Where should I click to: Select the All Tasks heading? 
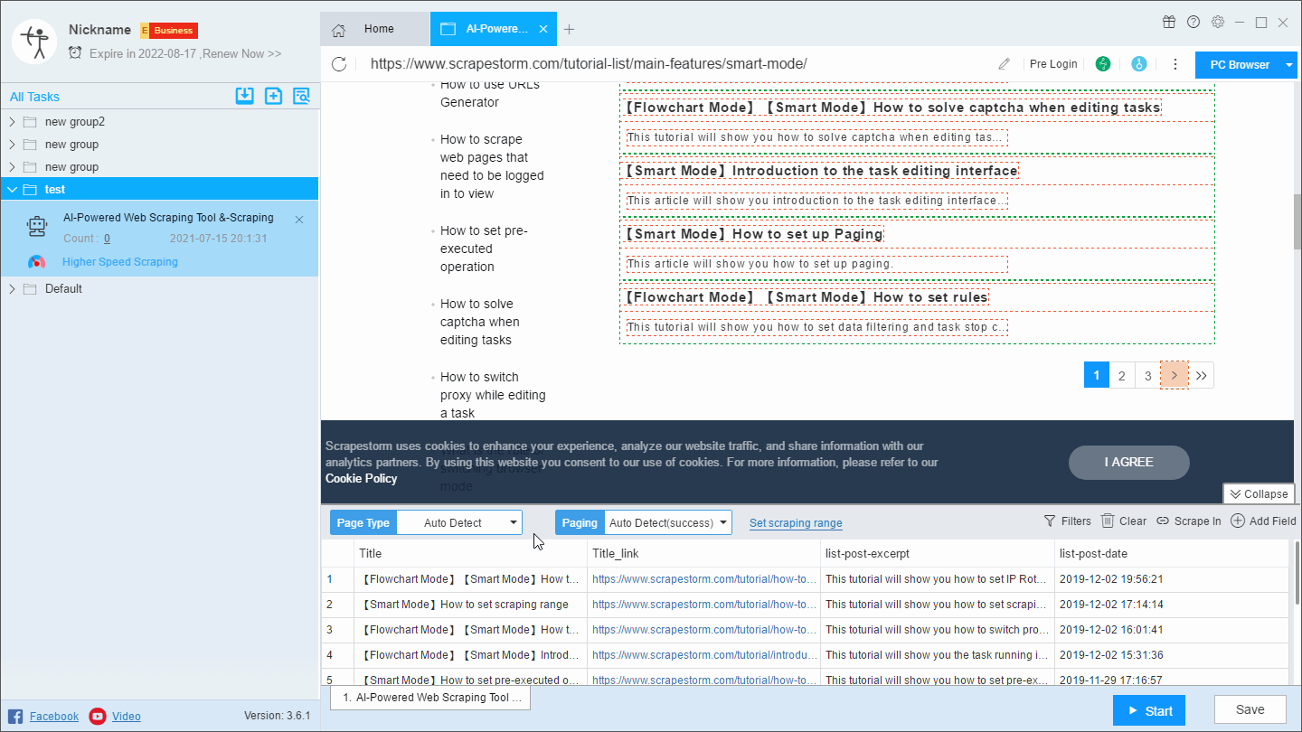(35, 97)
